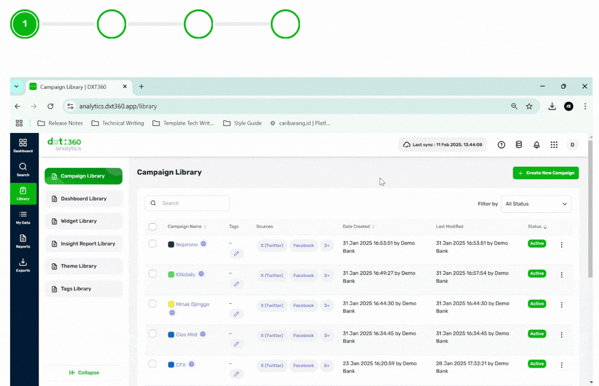Open Dashboard Library
599x386 pixels.
pyautogui.click(x=83, y=198)
